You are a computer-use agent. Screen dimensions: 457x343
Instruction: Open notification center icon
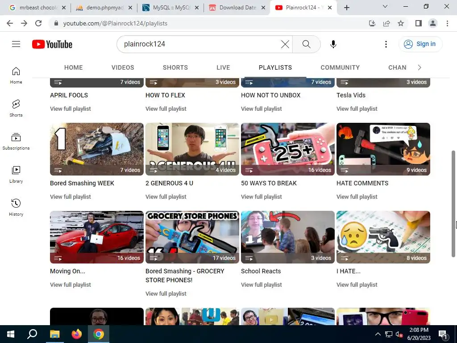pos(443,334)
